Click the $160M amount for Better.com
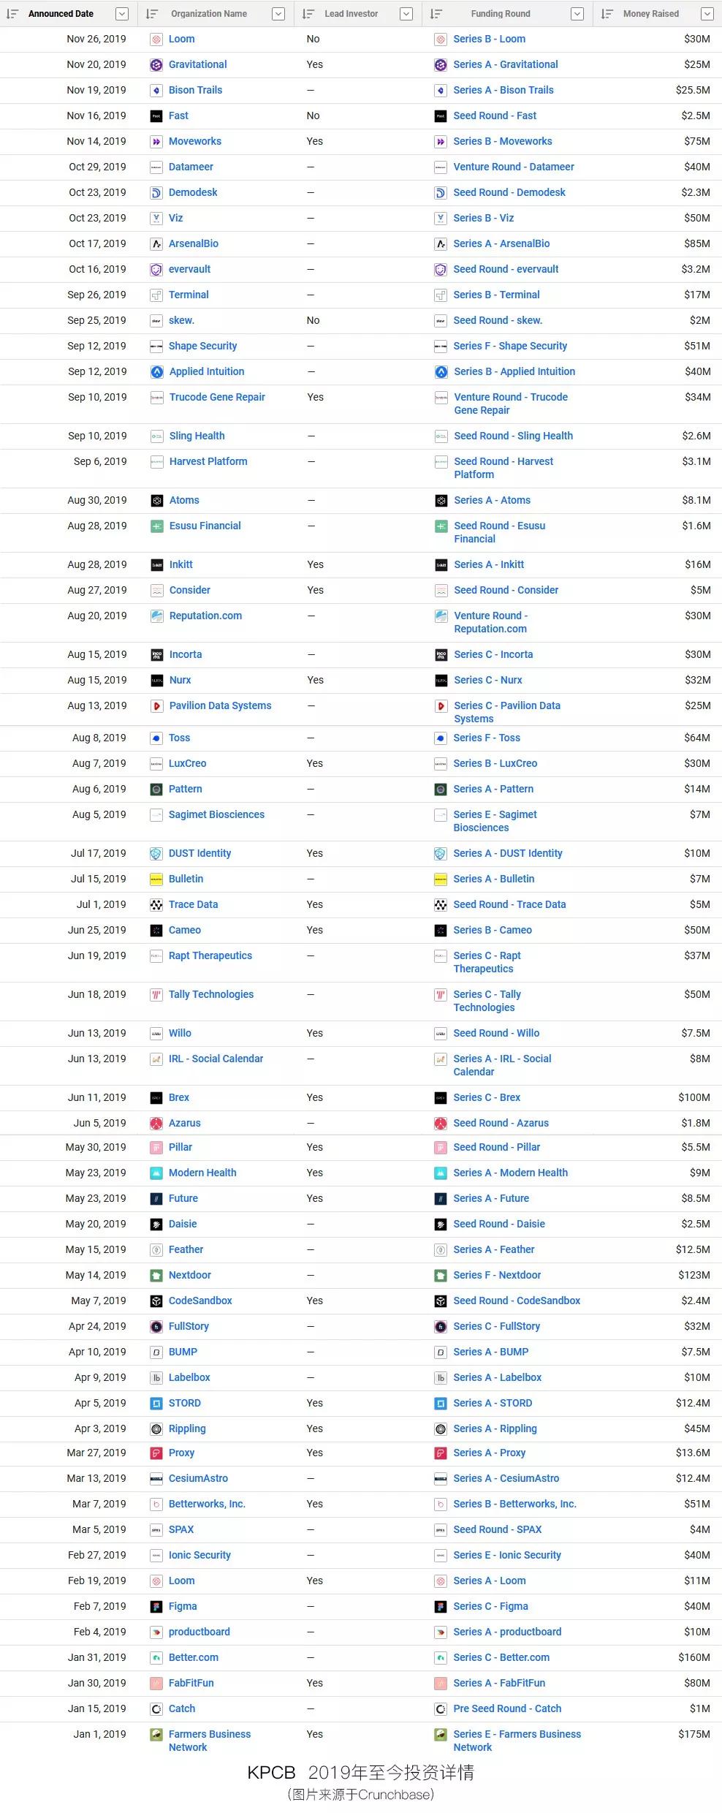722x1813 pixels. (x=693, y=1658)
